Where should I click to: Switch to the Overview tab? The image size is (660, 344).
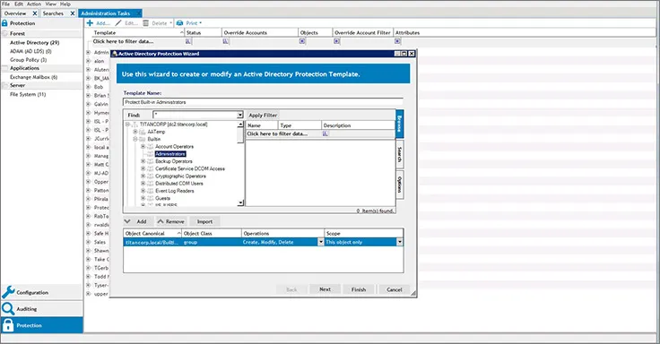15,13
